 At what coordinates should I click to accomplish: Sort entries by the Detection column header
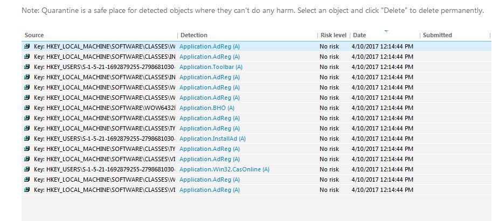(x=194, y=36)
